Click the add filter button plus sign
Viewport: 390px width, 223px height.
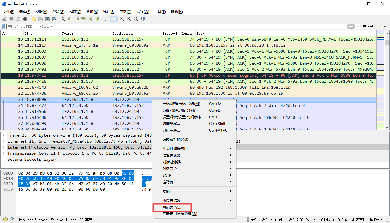(385, 26)
